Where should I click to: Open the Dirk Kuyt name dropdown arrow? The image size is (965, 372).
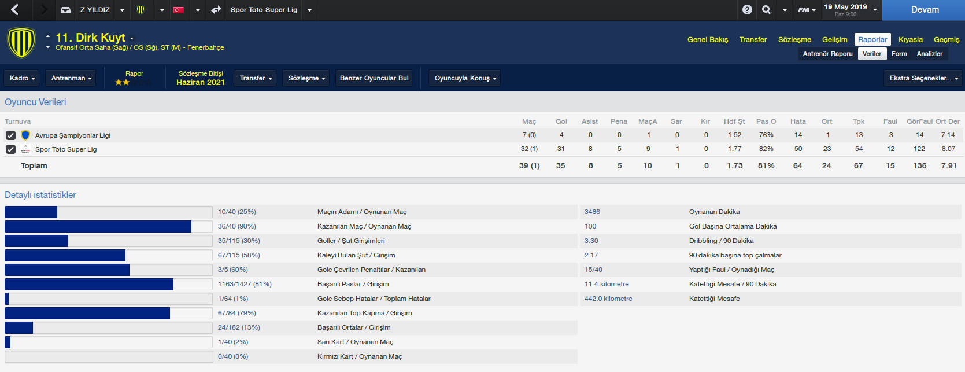coord(132,39)
